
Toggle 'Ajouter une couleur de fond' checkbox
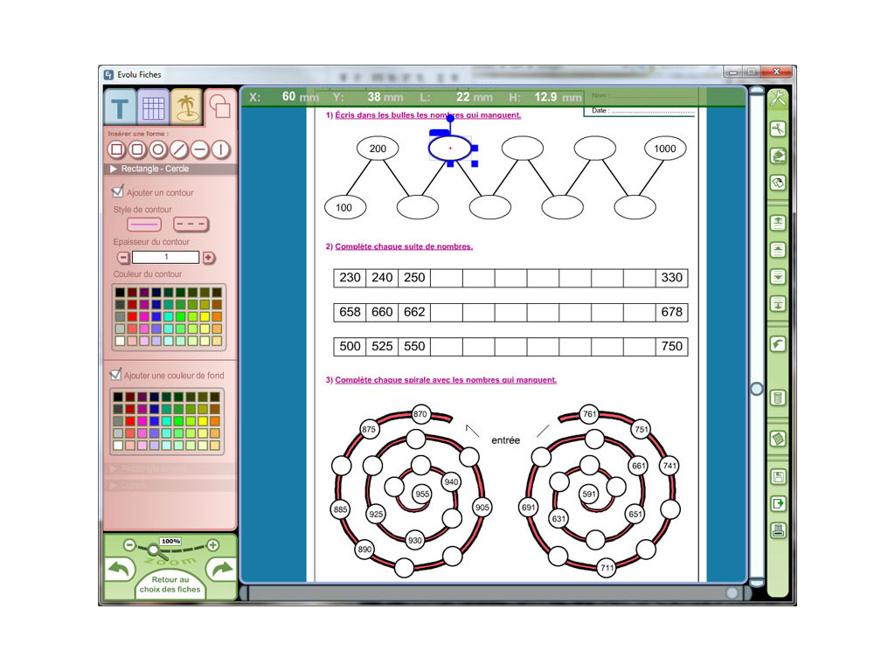(115, 375)
